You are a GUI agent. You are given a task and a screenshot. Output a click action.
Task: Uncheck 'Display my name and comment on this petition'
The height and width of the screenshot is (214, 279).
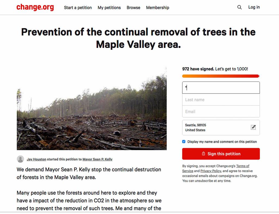pyautogui.click(x=184, y=141)
